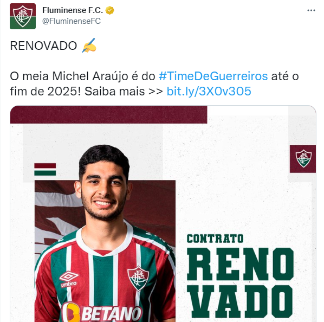The height and width of the screenshot is (322, 324).
Task: Click the Fluminense badge on the jersey chest
Action: point(138,278)
